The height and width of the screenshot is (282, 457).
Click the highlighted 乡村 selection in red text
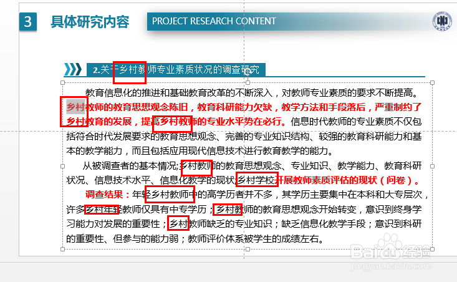pyautogui.click(x=76, y=107)
